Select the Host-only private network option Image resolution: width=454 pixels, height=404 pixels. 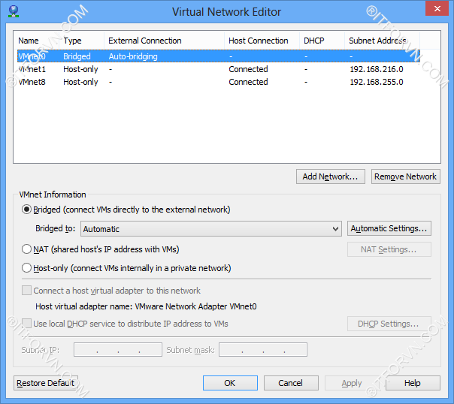click(x=28, y=268)
